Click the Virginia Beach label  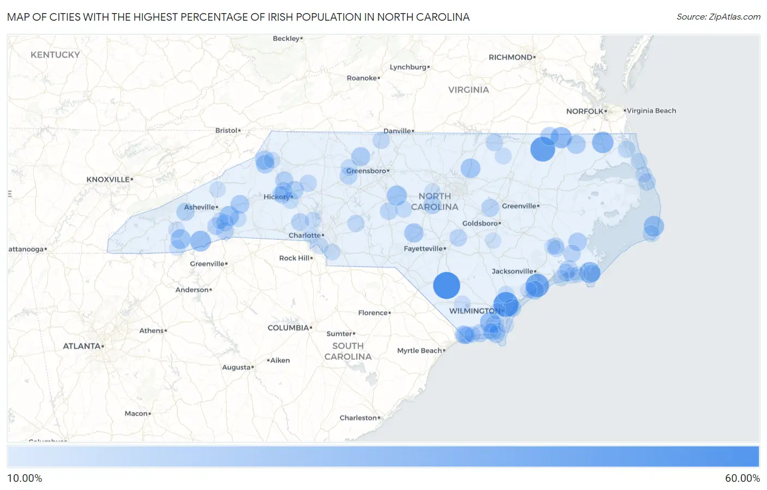(x=651, y=111)
